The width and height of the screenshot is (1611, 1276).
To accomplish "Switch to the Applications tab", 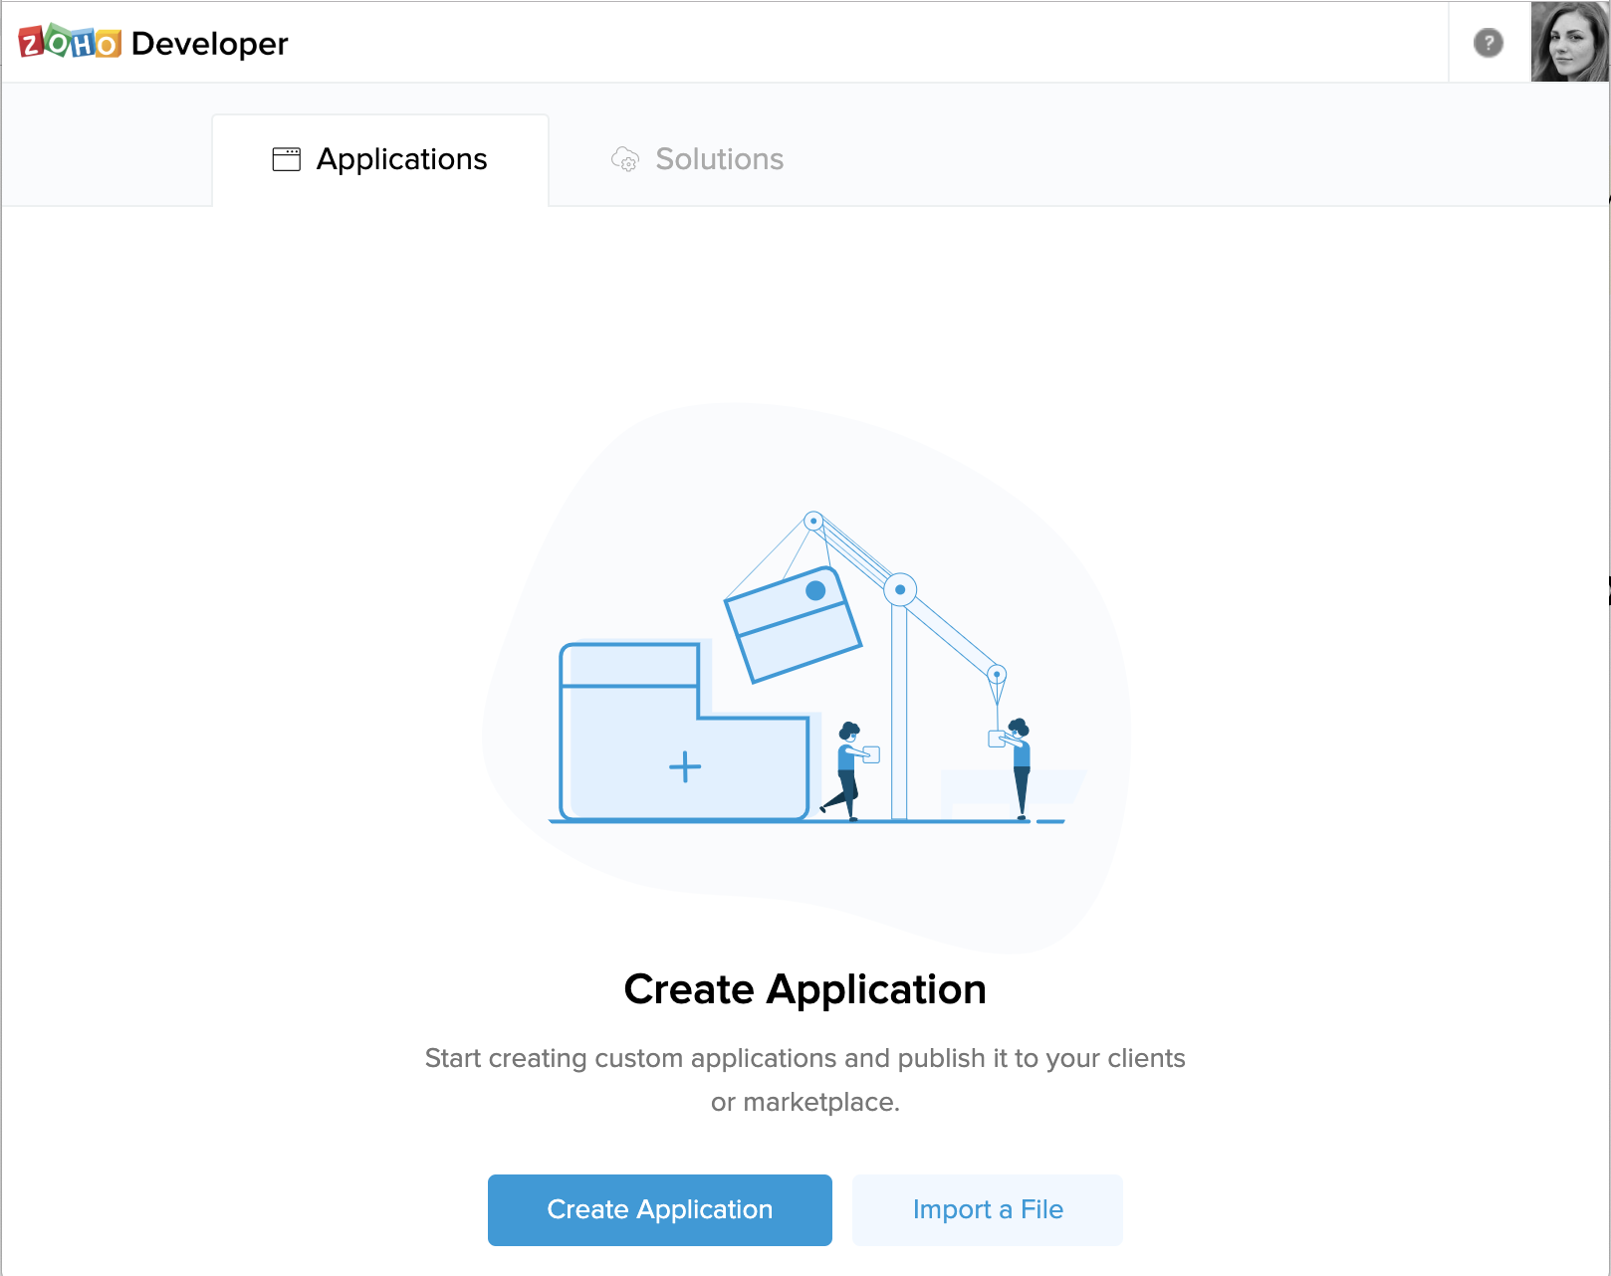I will [x=380, y=160].
